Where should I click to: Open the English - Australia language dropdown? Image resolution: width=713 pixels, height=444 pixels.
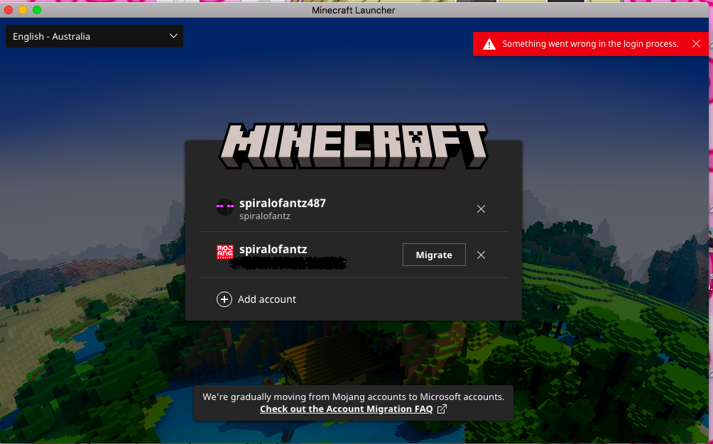[94, 36]
